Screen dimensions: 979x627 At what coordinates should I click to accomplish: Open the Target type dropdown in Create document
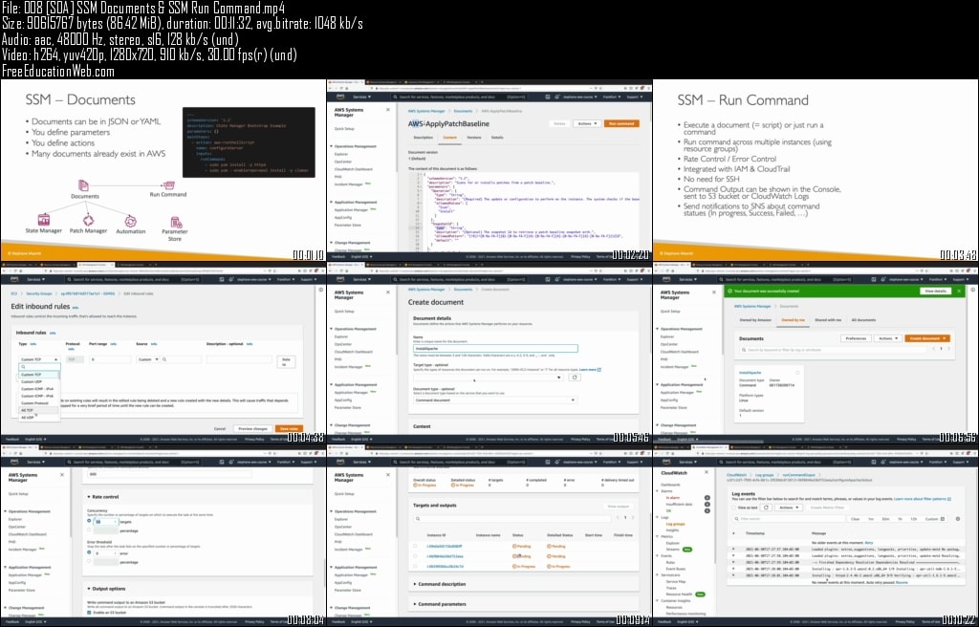(489, 378)
